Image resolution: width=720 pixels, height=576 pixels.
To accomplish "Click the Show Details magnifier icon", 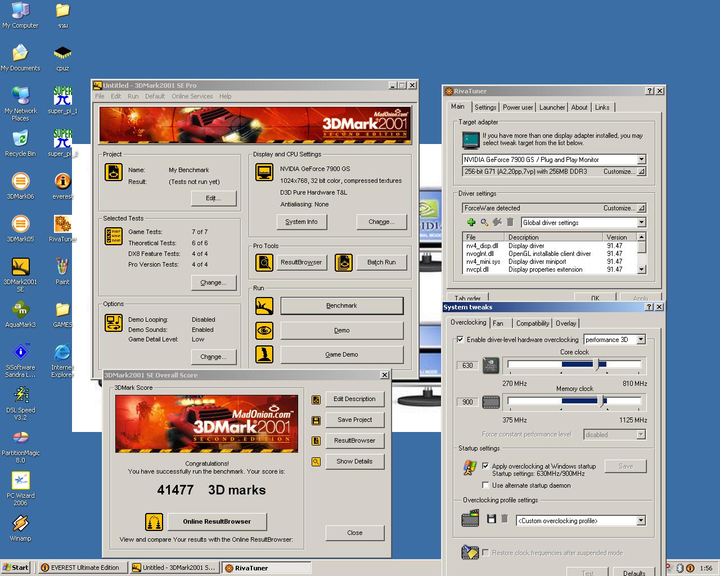I will click(316, 462).
